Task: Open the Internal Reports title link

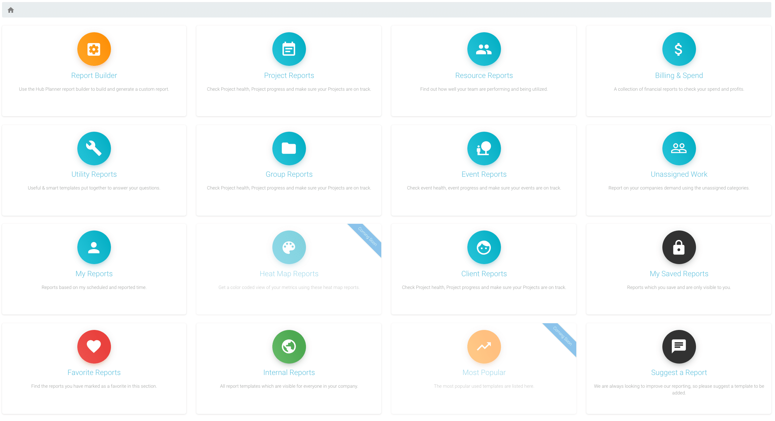Action: click(x=289, y=373)
